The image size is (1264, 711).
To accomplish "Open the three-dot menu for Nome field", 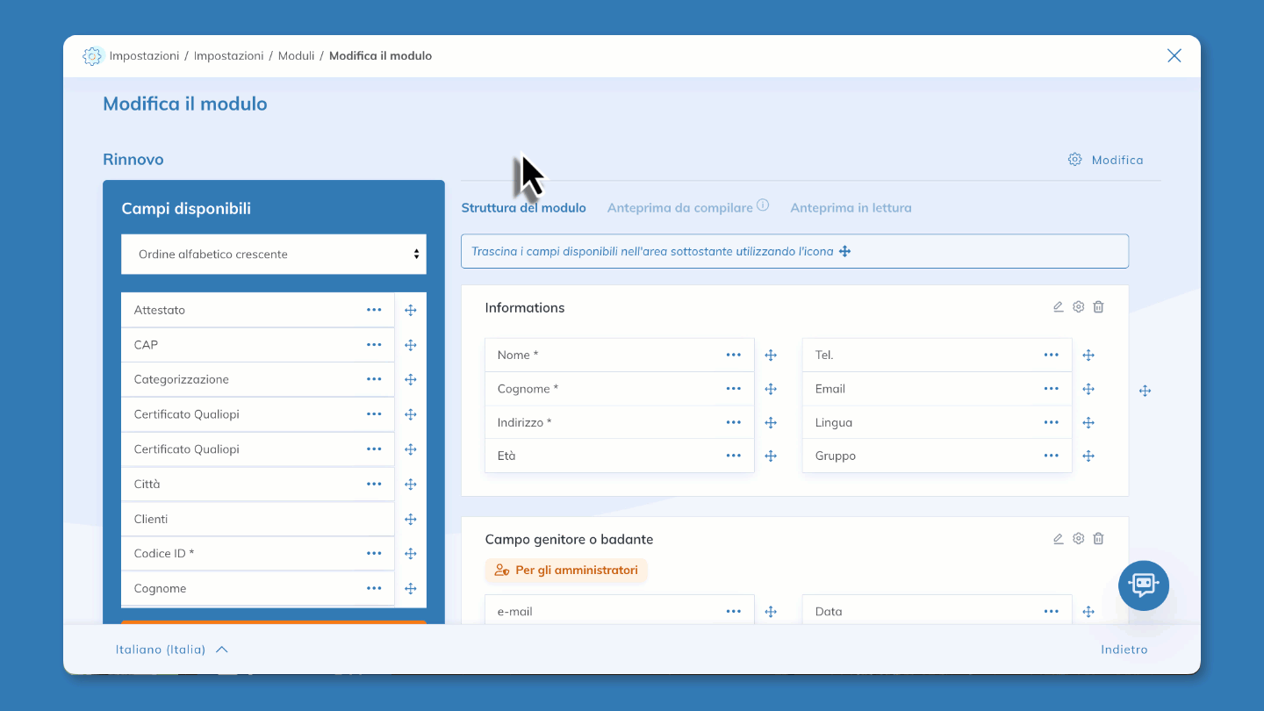I will (734, 355).
